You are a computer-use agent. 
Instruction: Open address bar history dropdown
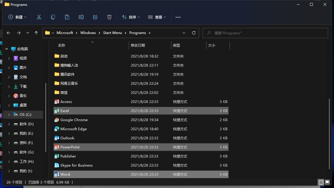184,33
